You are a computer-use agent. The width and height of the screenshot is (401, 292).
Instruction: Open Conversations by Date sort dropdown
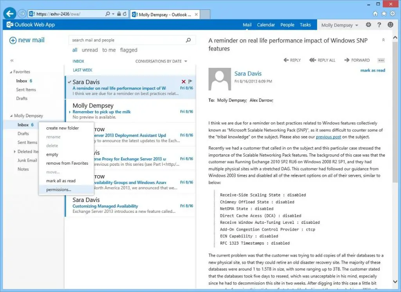pyautogui.click(x=161, y=61)
